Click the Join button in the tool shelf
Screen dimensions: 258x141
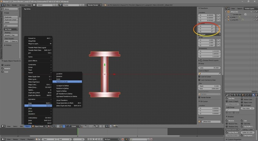[11, 26]
